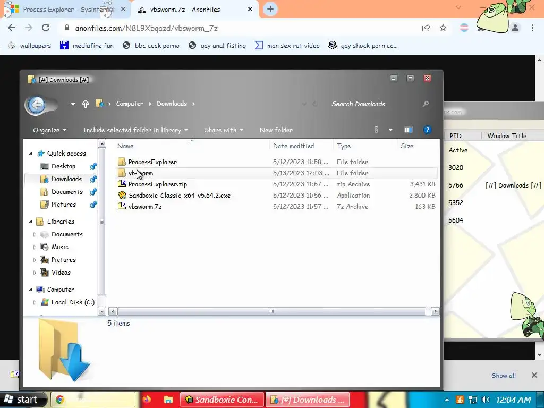
Task: Click the search magnifier icon
Action: (426, 104)
